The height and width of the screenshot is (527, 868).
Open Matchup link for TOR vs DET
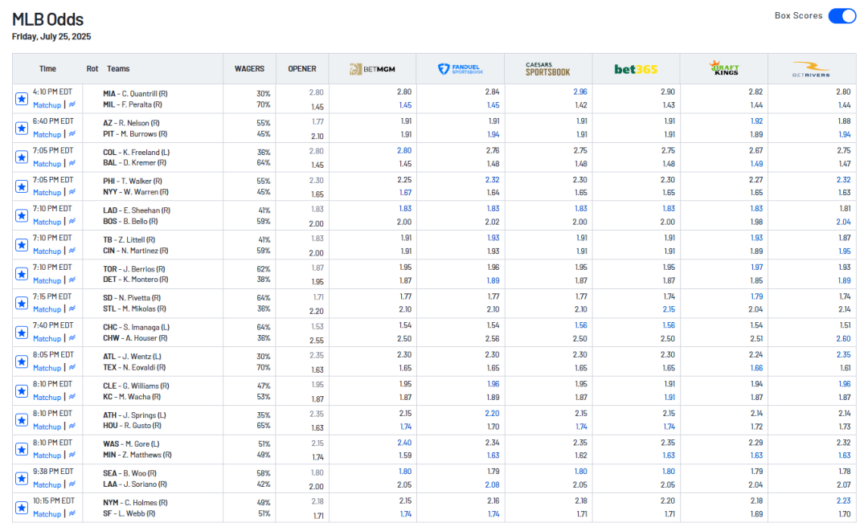(x=47, y=280)
